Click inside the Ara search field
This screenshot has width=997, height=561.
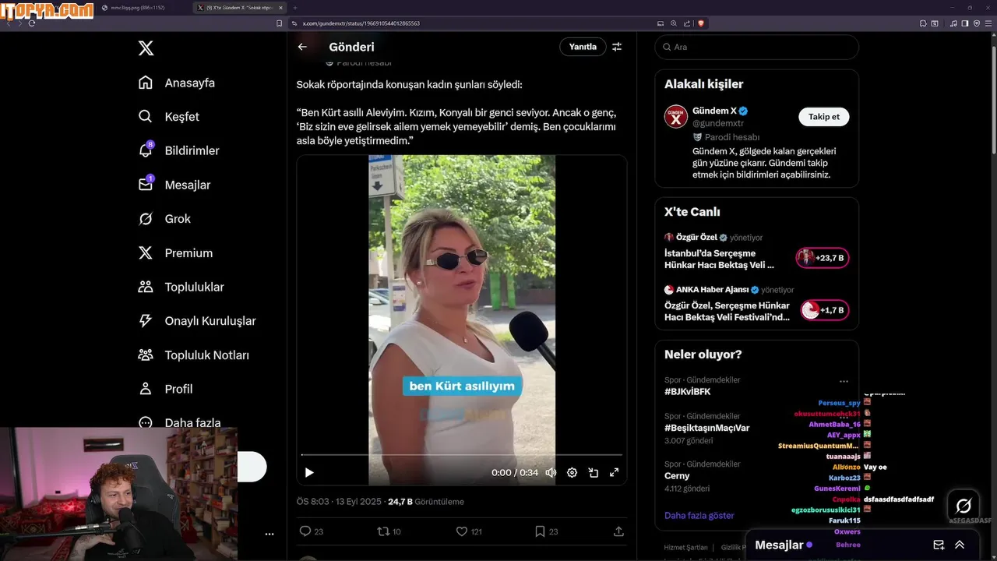pos(757,47)
